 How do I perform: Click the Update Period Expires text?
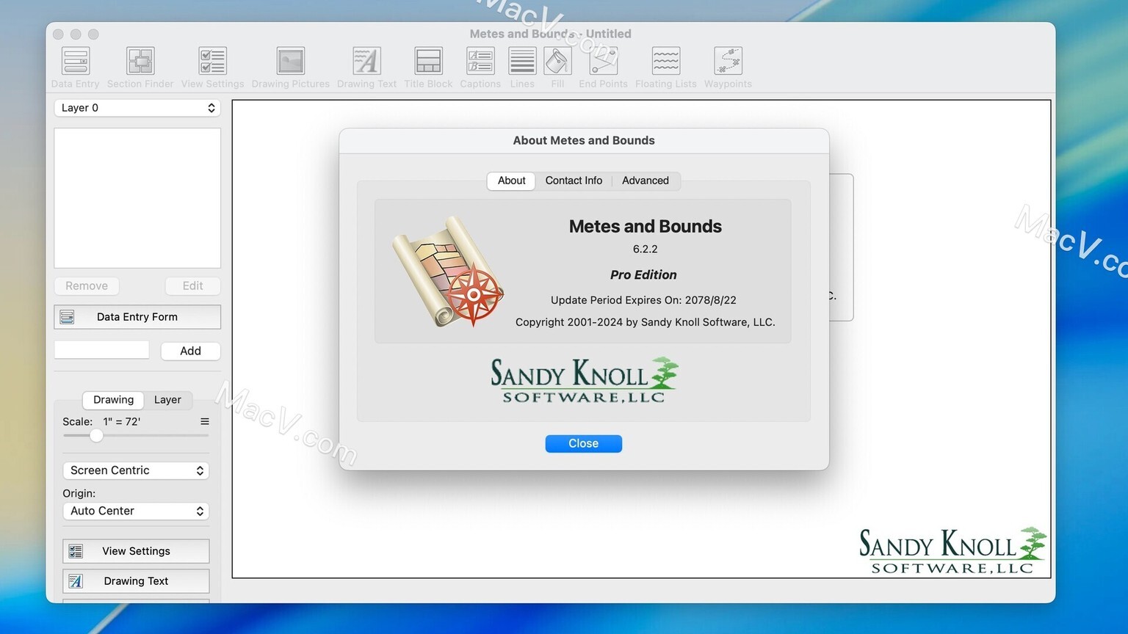coord(643,300)
